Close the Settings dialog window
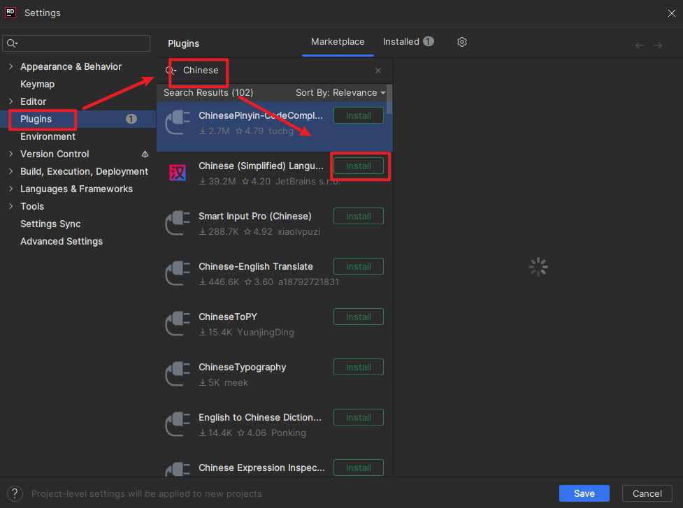Screen dimensions: 683x508 pos(671,13)
